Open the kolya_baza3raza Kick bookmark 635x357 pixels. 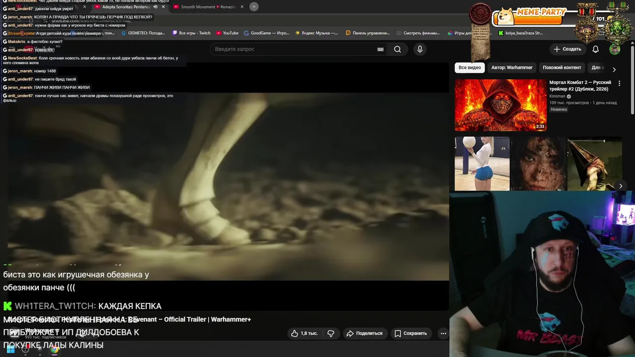pos(521,33)
